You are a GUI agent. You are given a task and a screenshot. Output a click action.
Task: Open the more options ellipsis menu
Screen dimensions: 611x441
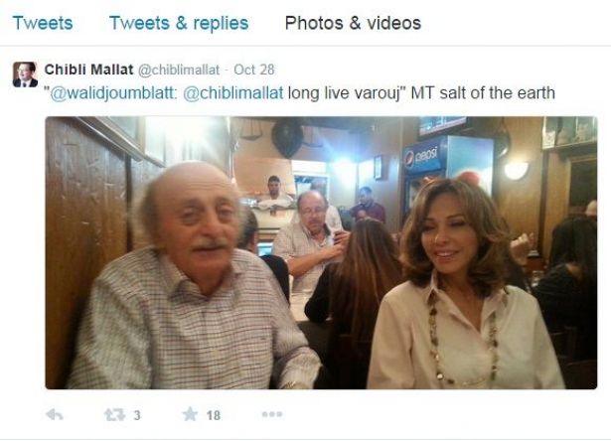tap(272, 414)
